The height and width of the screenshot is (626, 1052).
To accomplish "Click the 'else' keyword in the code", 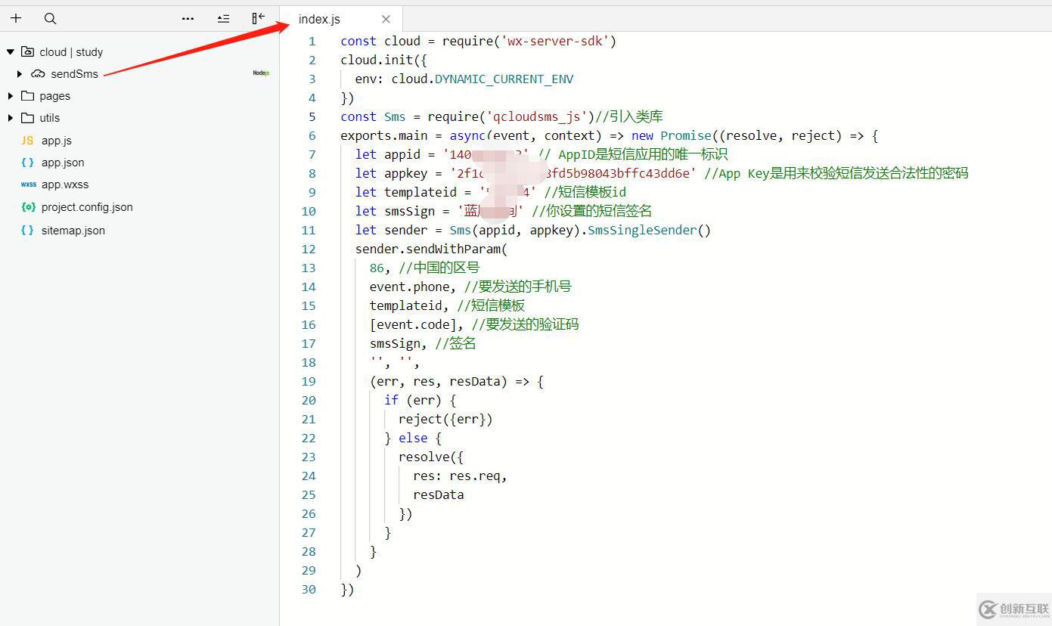I will click(413, 438).
